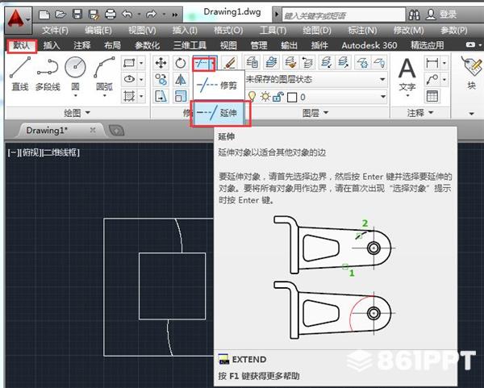Click the keyword search input field

[344, 15]
